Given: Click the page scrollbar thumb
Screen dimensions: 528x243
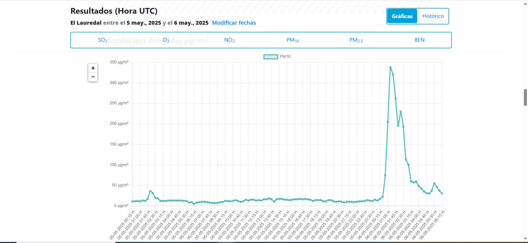Looking at the screenshot, I should click(x=525, y=97).
